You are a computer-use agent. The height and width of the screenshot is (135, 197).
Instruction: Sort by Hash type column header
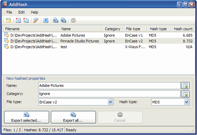(x=159, y=29)
